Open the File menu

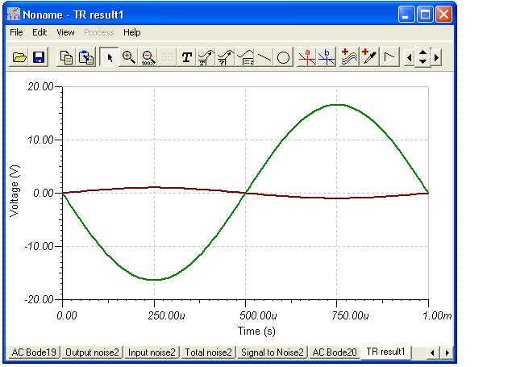click(16, 32)
